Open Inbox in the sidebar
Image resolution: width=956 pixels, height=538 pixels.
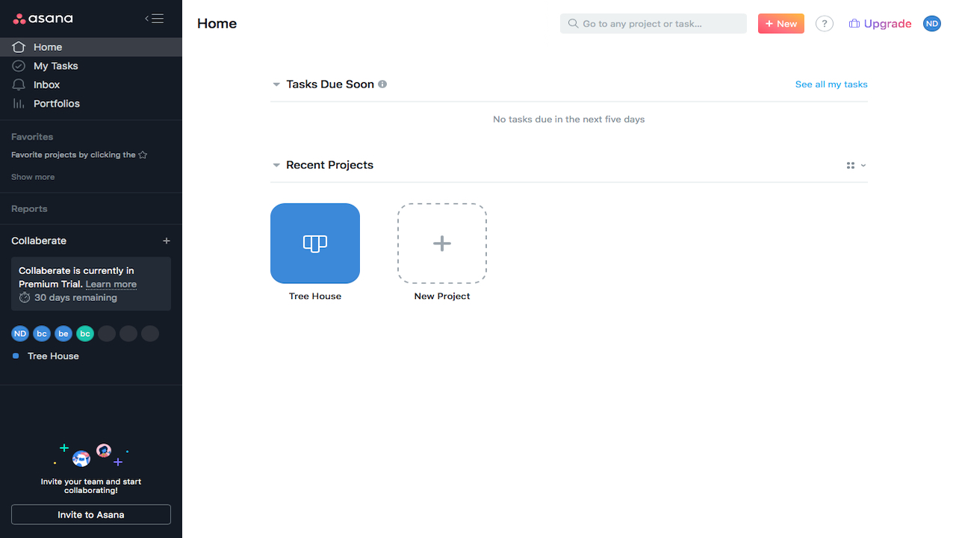coord(91,84)
